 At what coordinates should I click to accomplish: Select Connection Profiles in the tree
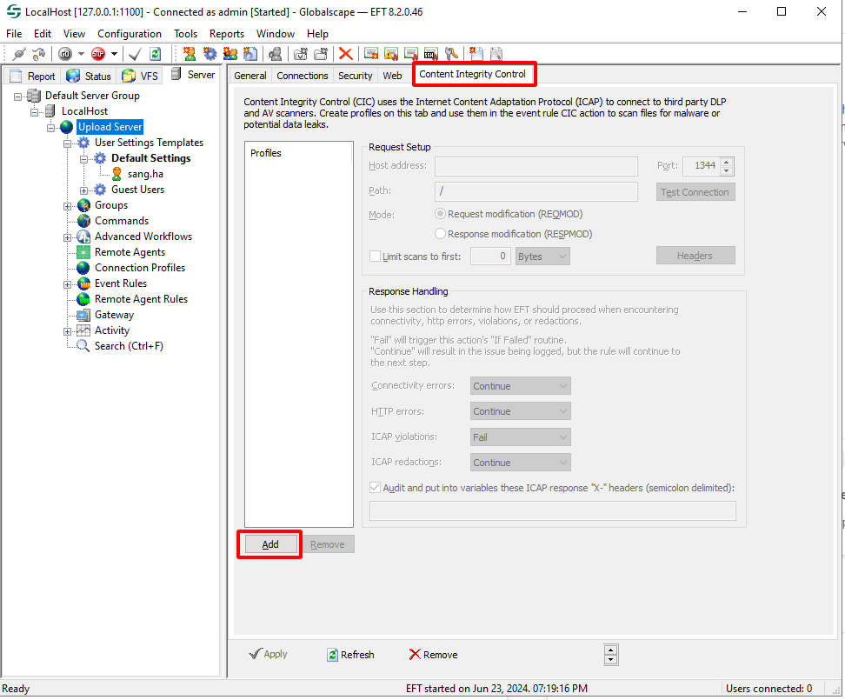[140, 268]
